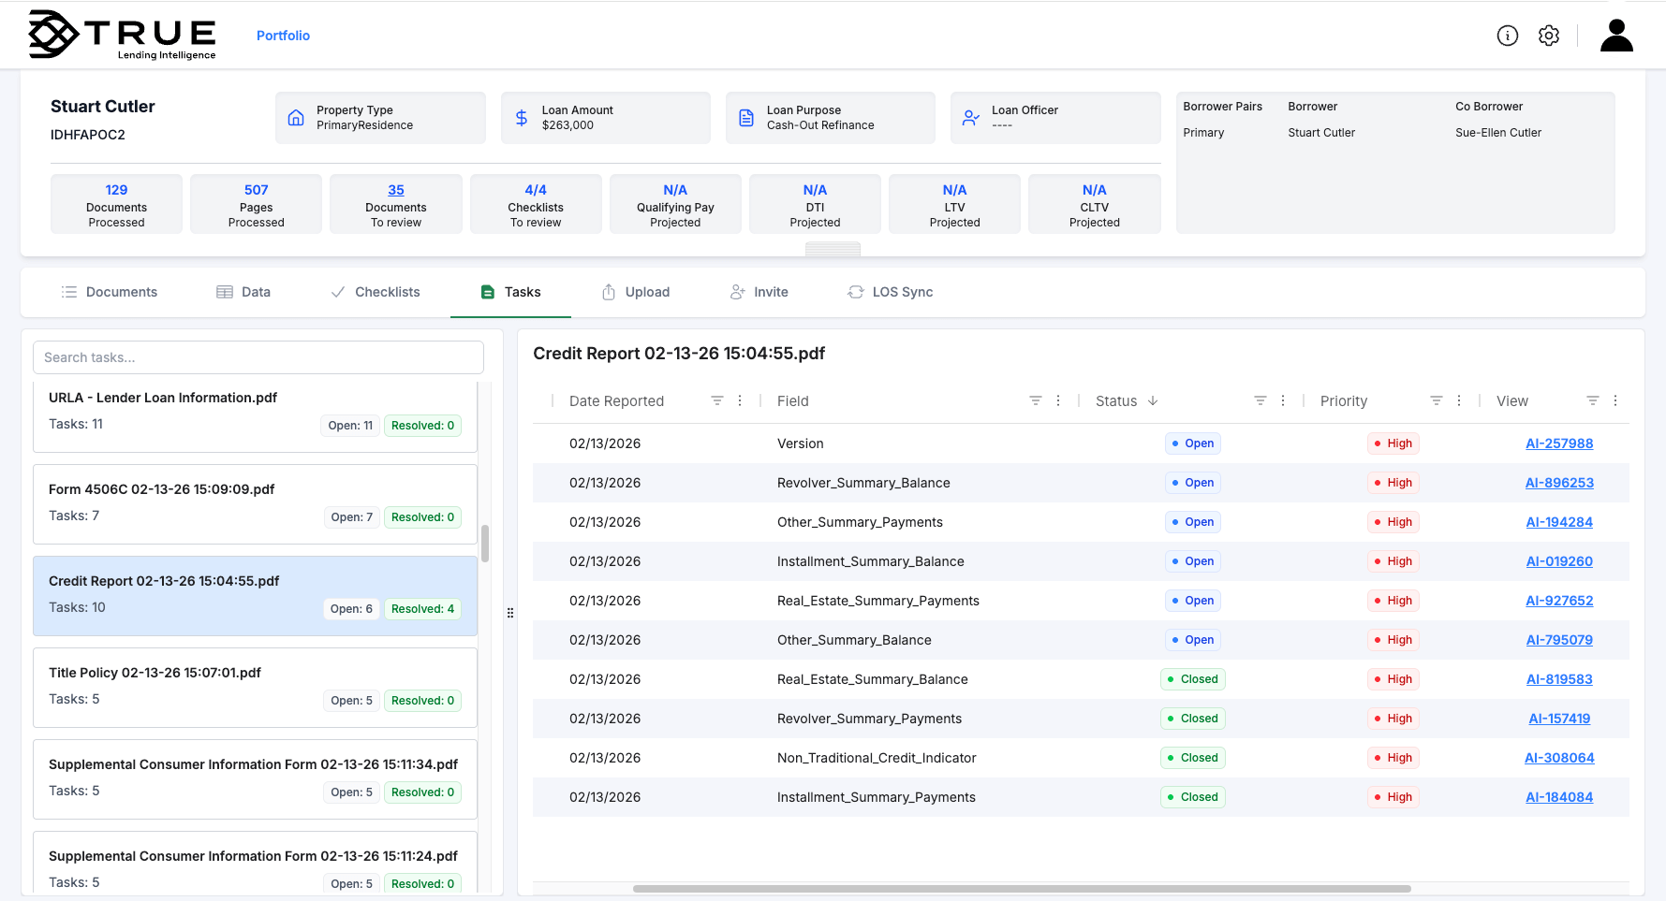The width and height of the screenshot is (1666, 901).
Task: Select Title Policy 02-13-26 in the task list
Action: [x=155, y=672]
